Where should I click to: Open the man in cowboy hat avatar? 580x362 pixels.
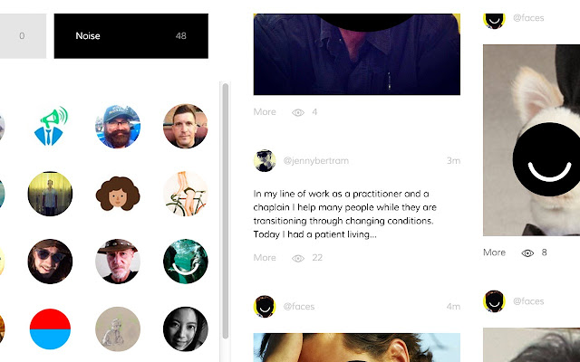pyautogui.click(x=118, y=262)
